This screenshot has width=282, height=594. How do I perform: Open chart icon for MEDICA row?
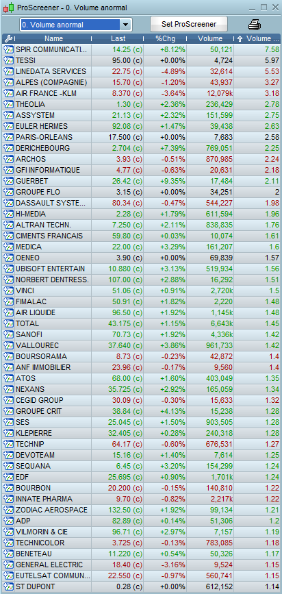coord(8,247)
